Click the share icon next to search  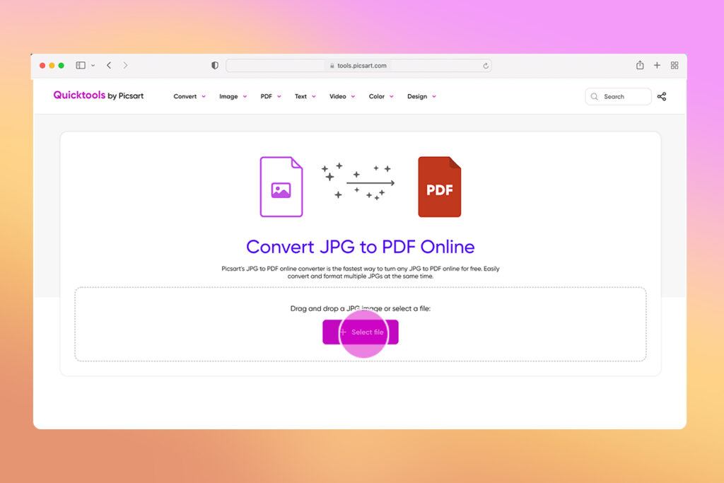click(662, 96)
